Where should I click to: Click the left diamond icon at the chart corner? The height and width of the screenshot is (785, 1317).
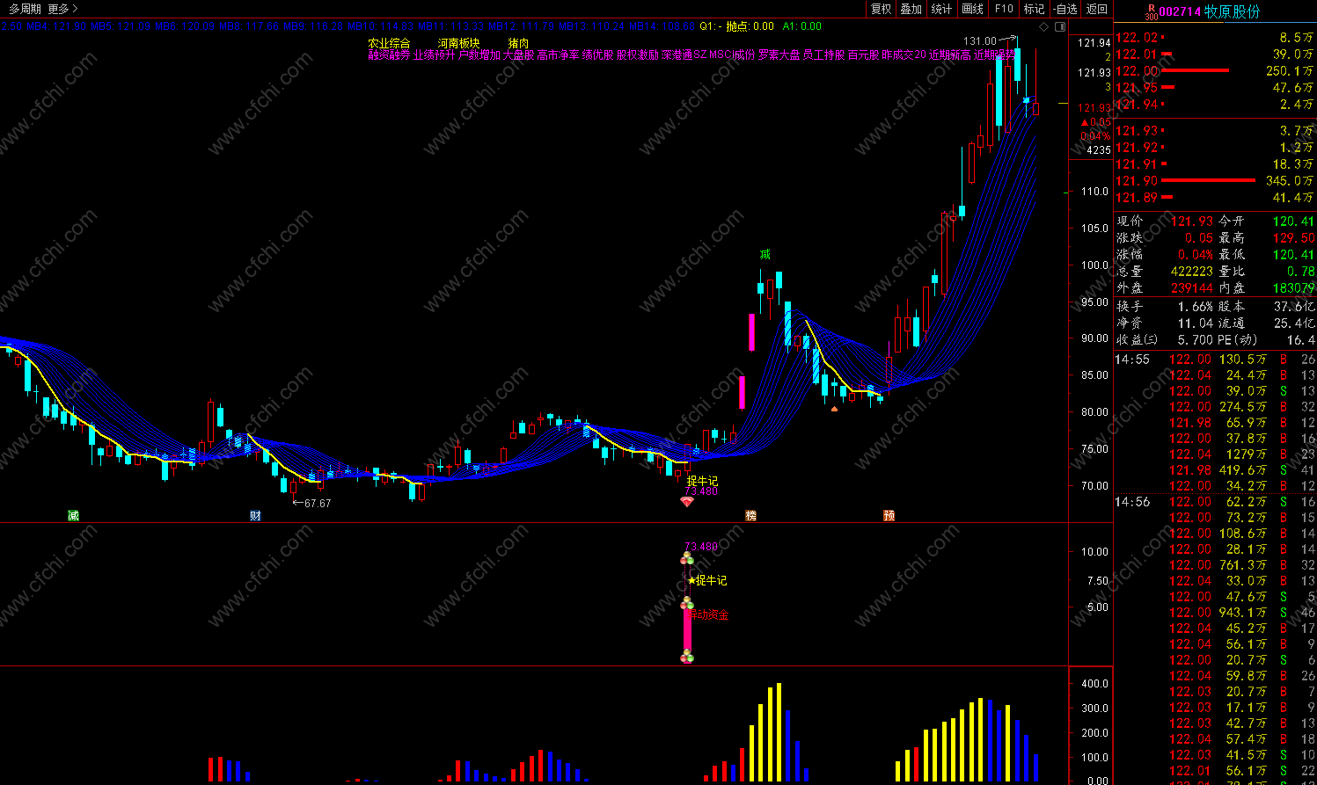coord(1044,27)
